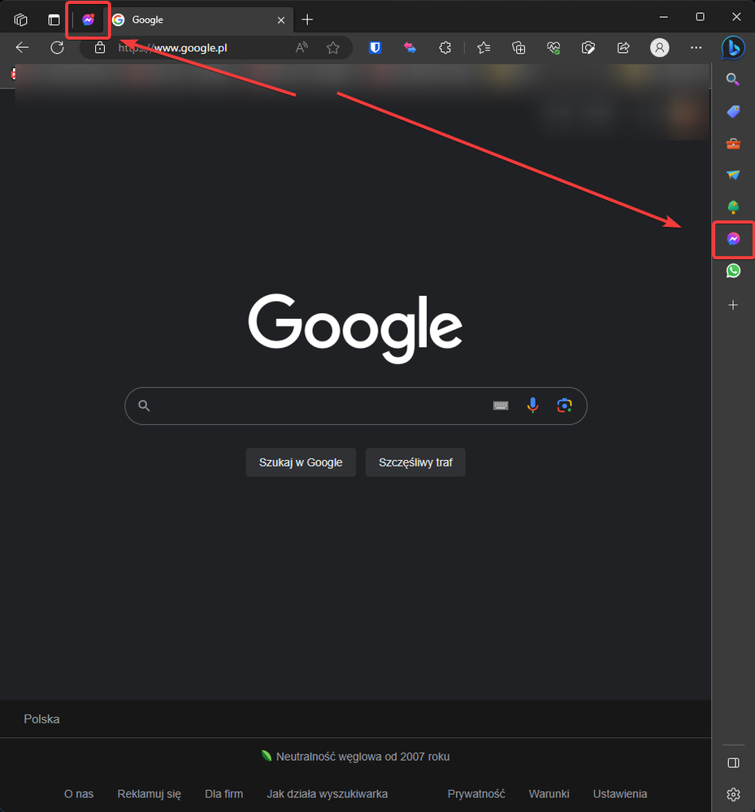Viewport: 755px width, 812px height.
Task: Open the on-screen keyboard icon
Action: click(x=501, y=406)
